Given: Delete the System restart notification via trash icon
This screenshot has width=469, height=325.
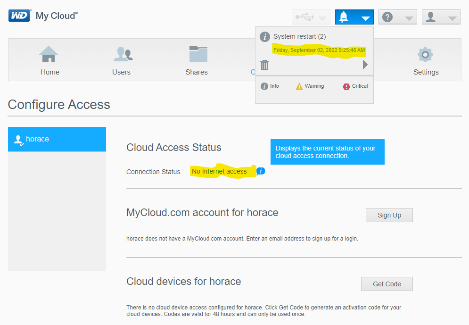Looking at the screenshot, I should tap(264, 65).
